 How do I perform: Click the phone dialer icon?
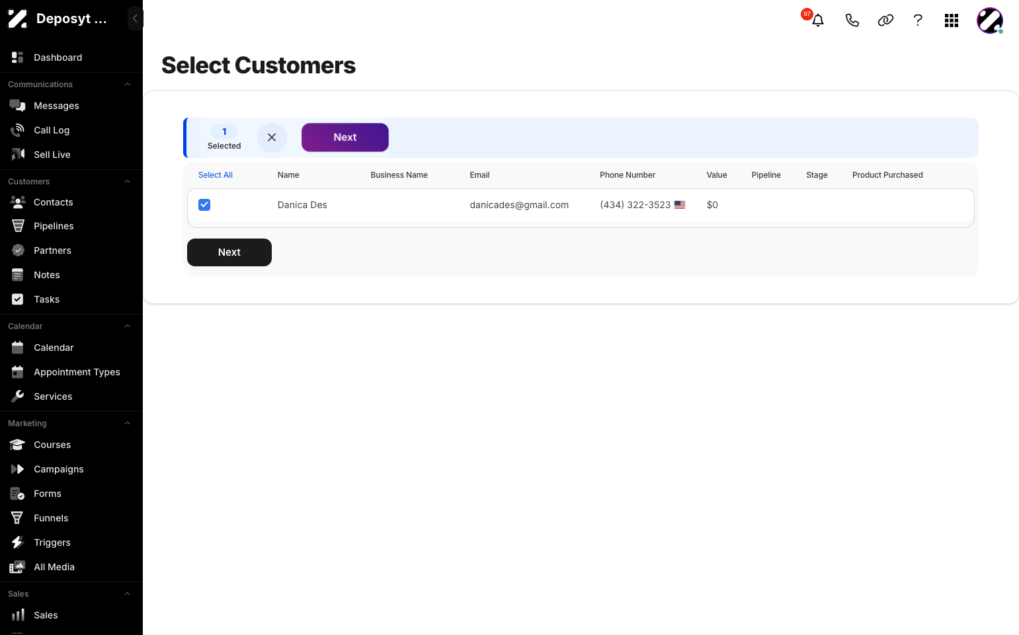click(852, 20)
